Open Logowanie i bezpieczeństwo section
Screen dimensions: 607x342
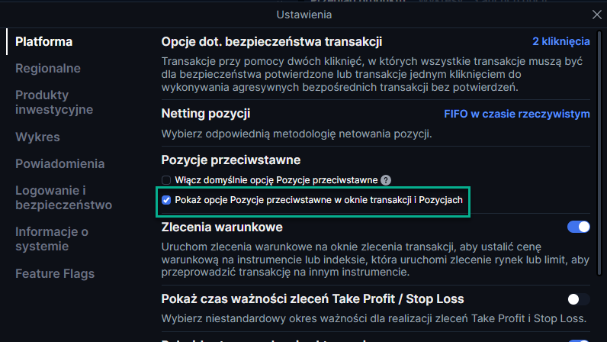click(x=63, y=198)
